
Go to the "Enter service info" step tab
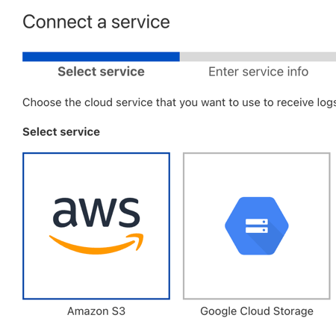(258, 72)
